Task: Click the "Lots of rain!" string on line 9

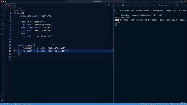Action: tap(42, 36)
